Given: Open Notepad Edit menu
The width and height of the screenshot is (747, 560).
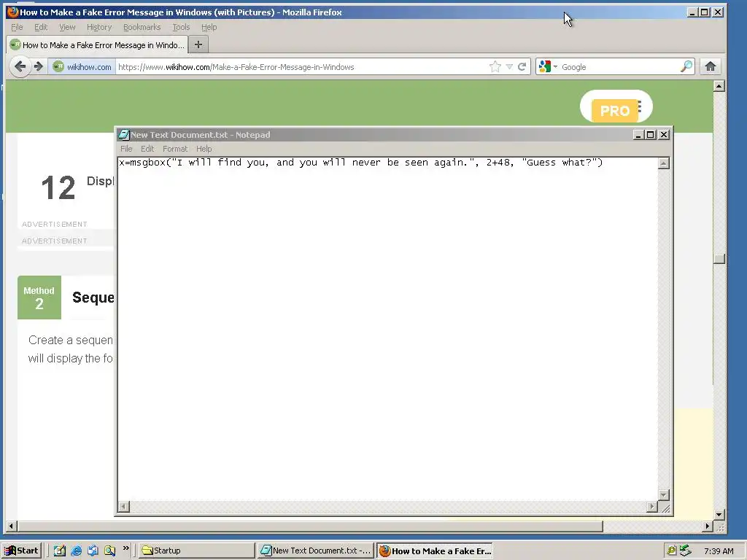Looking at the screenshot, I should [x=147, y=149].
